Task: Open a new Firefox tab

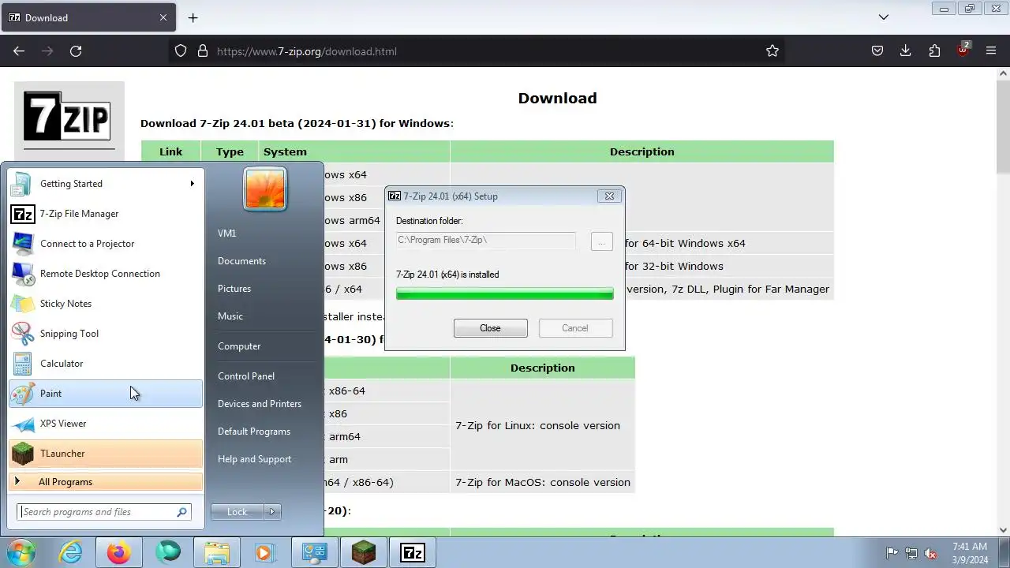Action: [193, 17]
